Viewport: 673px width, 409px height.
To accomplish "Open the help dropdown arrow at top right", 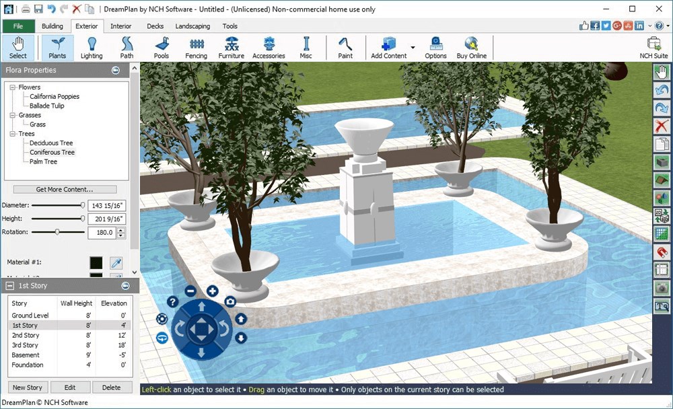I will click(668, 26).
